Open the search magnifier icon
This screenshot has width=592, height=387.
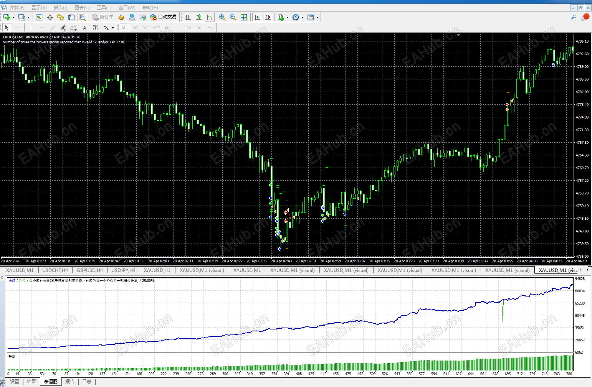574,17
